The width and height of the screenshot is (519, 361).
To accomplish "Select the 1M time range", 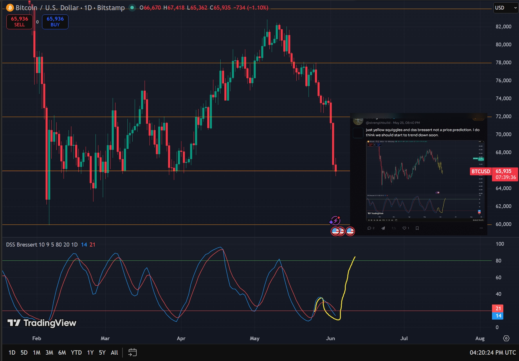I will pyautogui.click(x=37, y=353).
